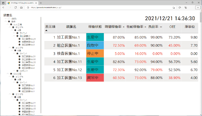This screenshot has height=116, width=202.
Task: Open the browser Settings and more (…) menu
Action: pyautogui.click(x=198, y=7)
